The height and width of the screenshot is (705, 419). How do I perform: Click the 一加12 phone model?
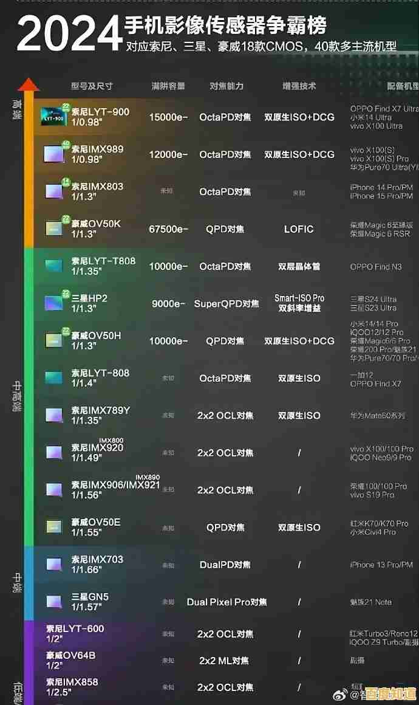point(361,375)
